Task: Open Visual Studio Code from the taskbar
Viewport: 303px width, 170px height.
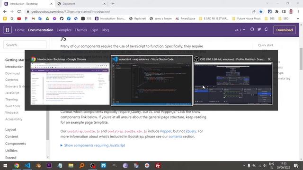Action: point(27,166)
